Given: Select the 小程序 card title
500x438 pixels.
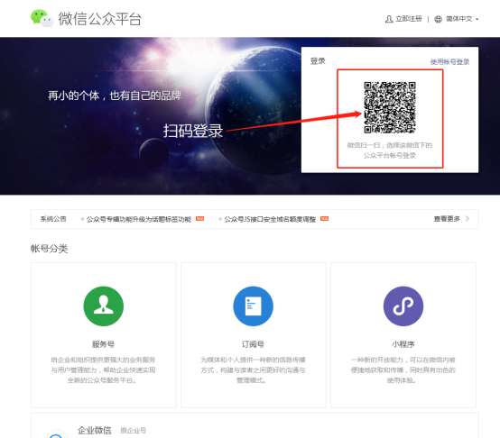Looking at the screenshot, I should point(403,344).
